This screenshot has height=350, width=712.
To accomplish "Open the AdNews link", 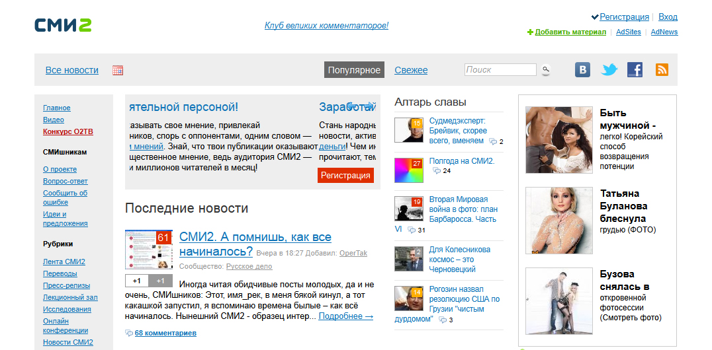I will (x=664, y=32).
